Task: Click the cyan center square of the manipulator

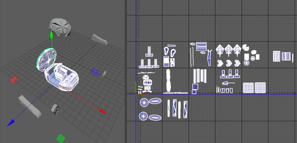Action: pos(54,82)
